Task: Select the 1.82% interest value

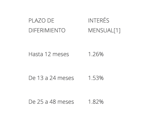Action: 96,102
